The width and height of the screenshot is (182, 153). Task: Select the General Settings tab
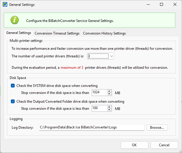click(18, 33)
